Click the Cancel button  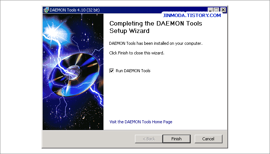pos(208,139)
